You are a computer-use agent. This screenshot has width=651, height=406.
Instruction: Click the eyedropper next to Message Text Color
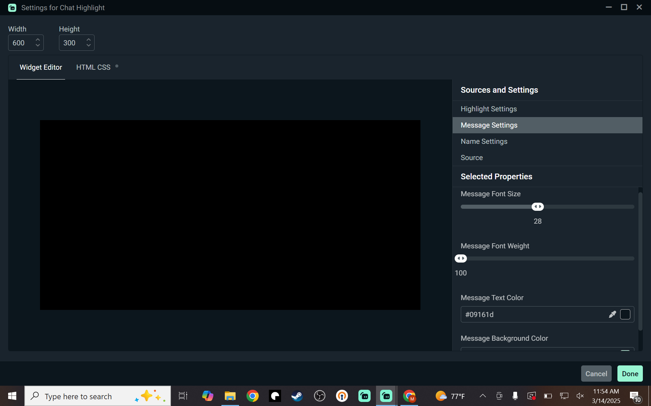coord(612,314)
